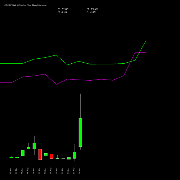Select the 05 May date label
180x180 pixels.
10,171
